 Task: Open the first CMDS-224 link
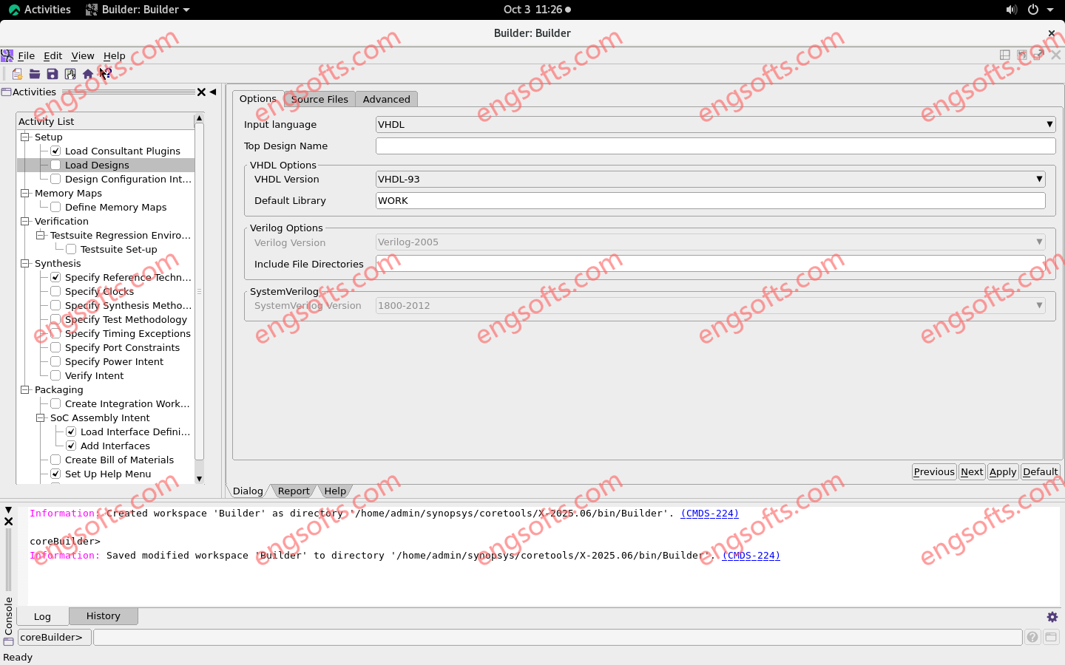tap(709, 514)
